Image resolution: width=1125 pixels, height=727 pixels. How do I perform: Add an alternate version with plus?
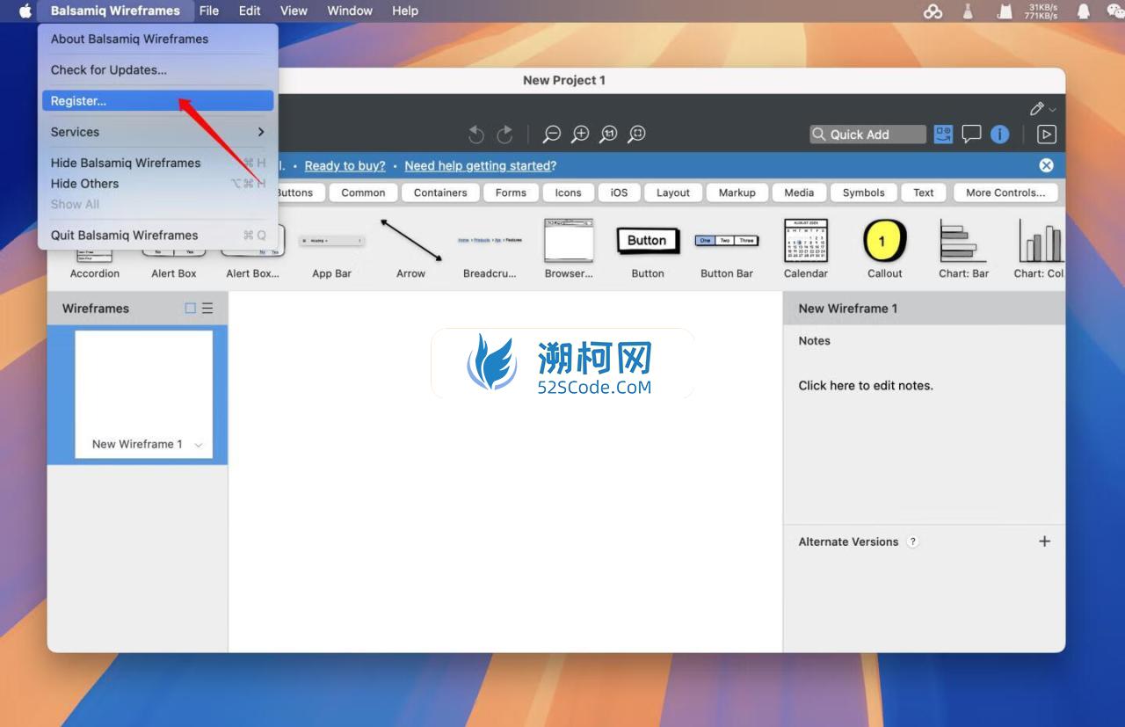pyautogui.click(x=1044, y=542)
